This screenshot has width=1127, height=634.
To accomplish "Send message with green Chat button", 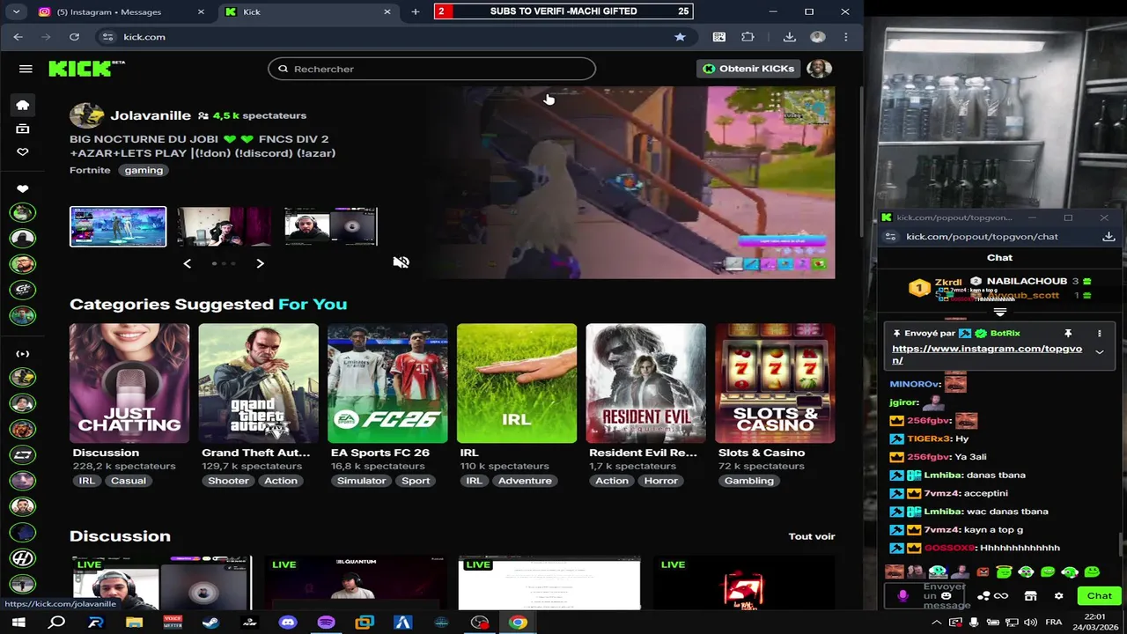I will pos(1099,596).
